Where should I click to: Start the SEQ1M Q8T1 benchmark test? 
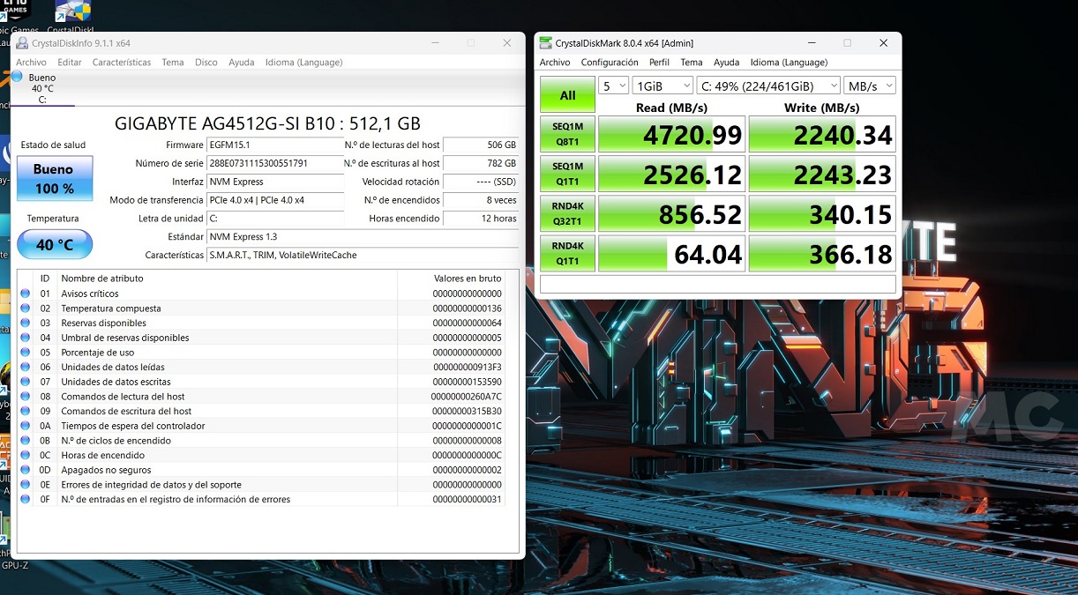tap(567, 134)
